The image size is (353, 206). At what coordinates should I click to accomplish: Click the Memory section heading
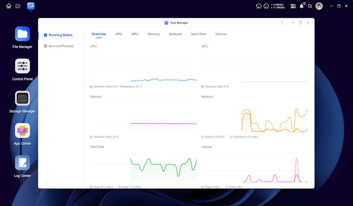pyautogui.click(x=96, y=97)
